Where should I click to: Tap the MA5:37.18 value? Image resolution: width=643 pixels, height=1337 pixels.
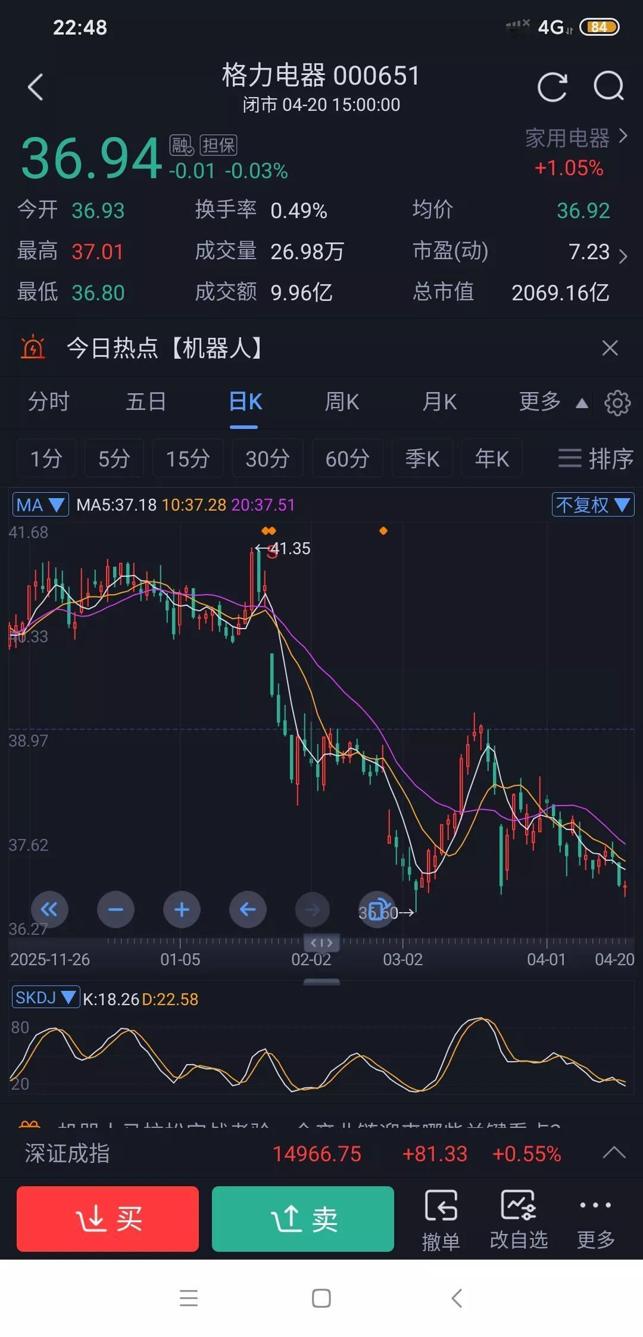(117, 505)
